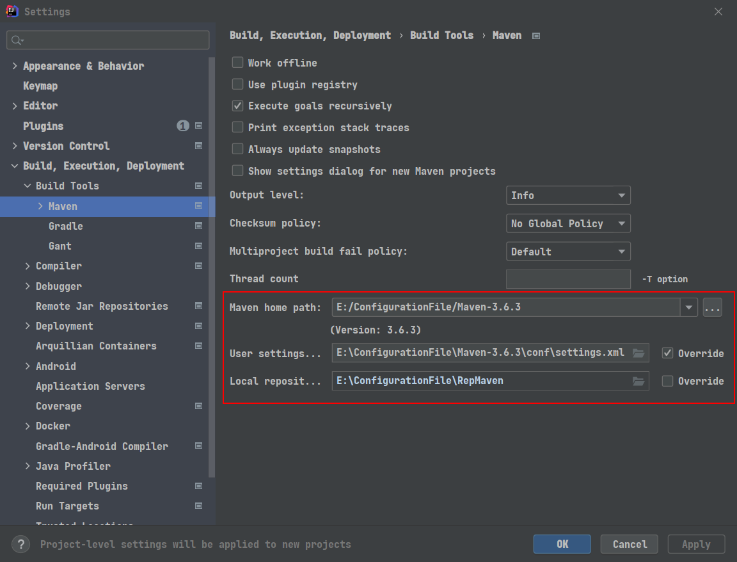Click Build Tools breadcrumb
This screenshot has height=562, width=737.
tap(442, 35)
